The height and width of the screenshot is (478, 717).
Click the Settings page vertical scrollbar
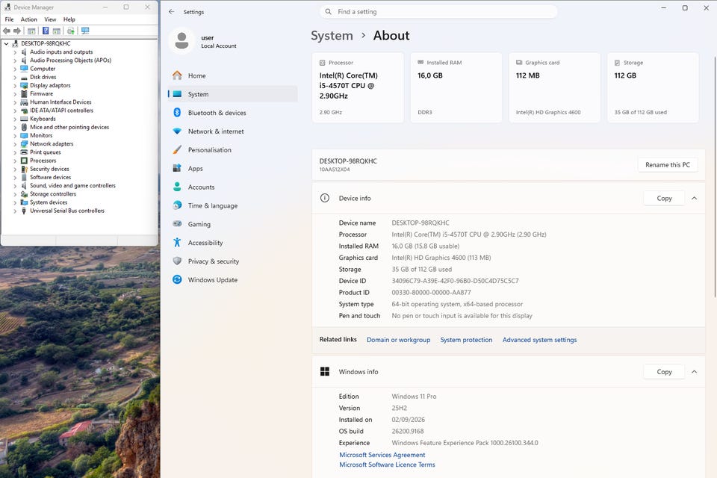[x=714, y=178]
